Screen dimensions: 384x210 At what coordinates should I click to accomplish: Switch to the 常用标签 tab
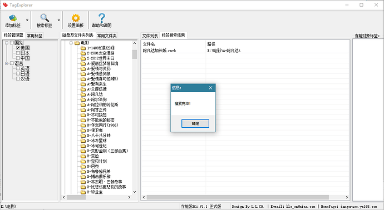click(x=35, y=36)
